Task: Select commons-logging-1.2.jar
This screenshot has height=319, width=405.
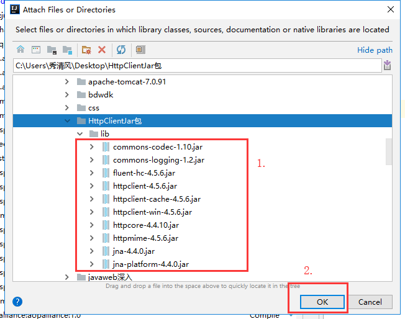Action: (158, 159)
